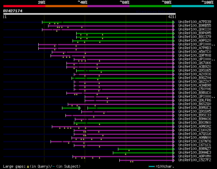
Task: Open the UniRef100_B9RNZ7 hit
Action: 195,149
